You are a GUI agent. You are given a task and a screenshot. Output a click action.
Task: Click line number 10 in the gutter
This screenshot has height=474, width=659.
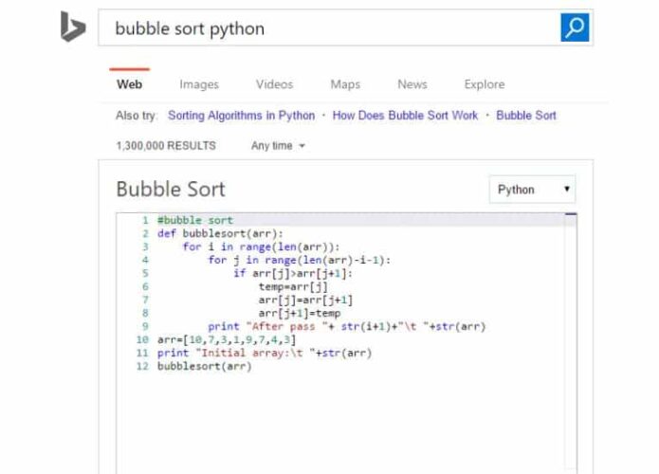(142, 339)
